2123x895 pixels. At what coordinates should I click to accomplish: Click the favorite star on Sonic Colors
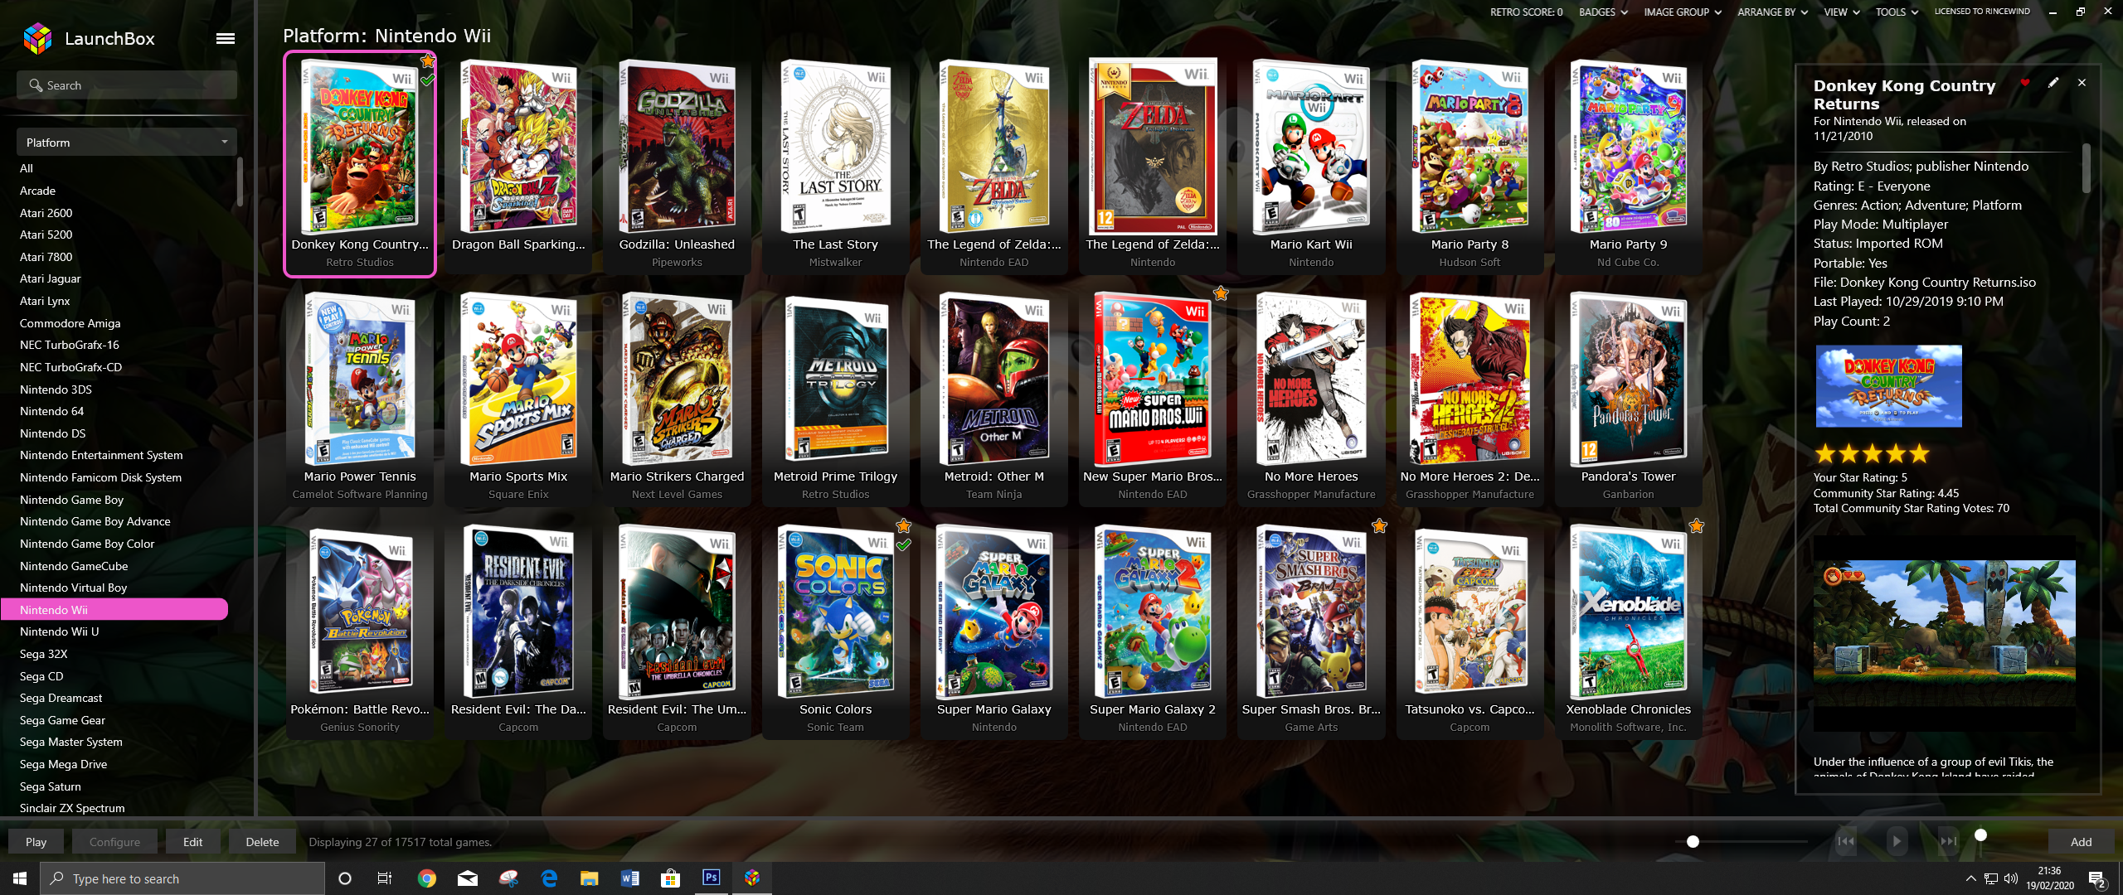[904, 525]
